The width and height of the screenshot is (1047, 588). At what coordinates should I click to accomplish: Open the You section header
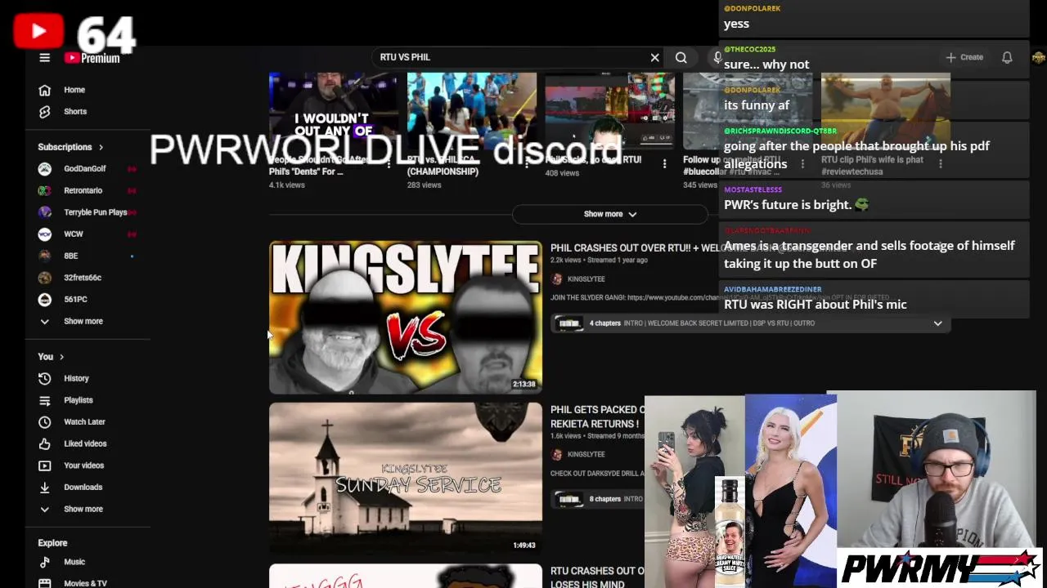[51, 357]
